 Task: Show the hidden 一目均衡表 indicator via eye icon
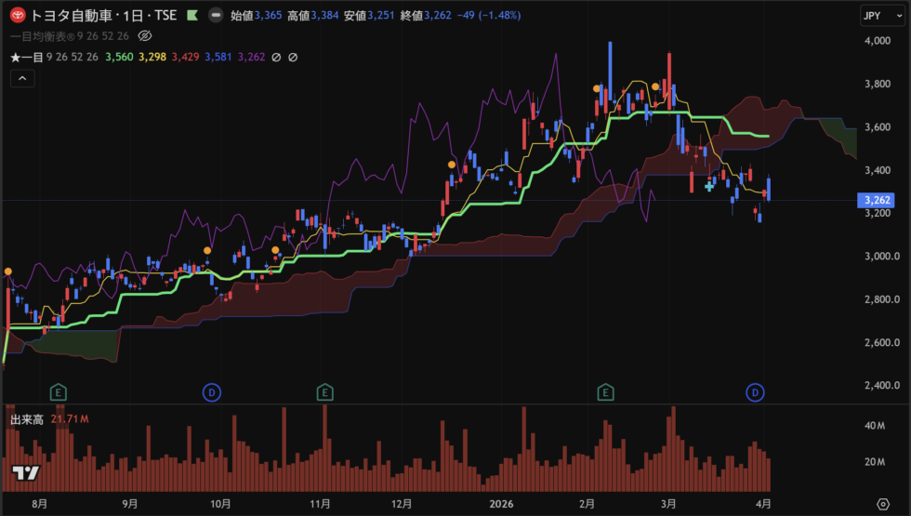point(144,36)
